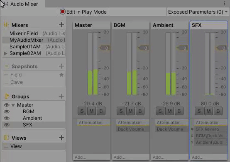
Task: Select Sample01AM in mixers list
Action: [x=34, y=47]
